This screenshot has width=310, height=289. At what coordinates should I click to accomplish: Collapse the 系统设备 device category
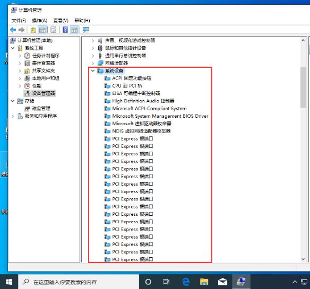tap(93, 71)
